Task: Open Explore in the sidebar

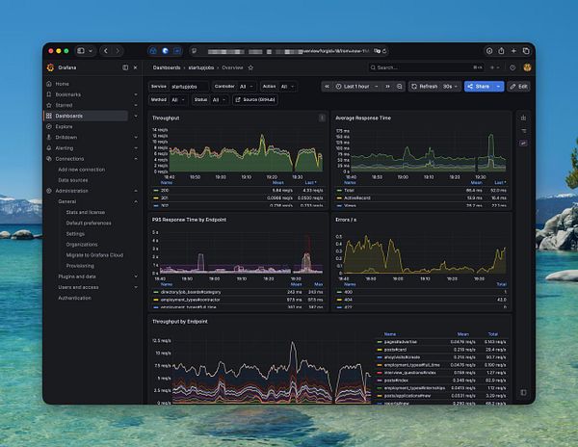Action: coord(64,126)
